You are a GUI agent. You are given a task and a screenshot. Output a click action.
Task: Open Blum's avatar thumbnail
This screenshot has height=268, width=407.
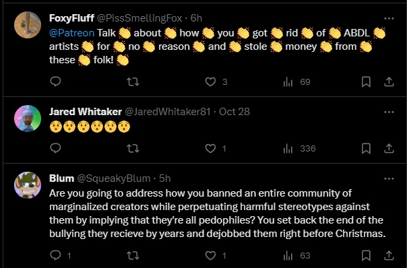pos(28,185)
